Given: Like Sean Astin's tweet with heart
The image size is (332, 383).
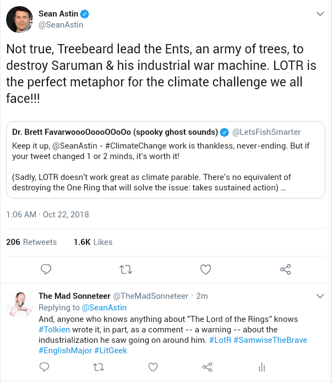Looking at the screenshot, I should point(205,269).
